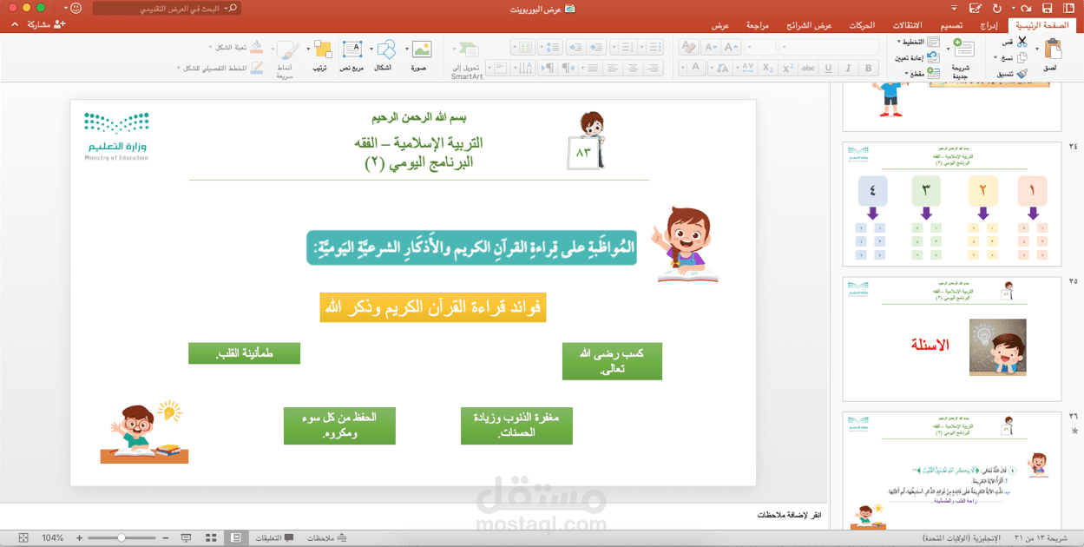This screenshot has width=1084, height=547.
Task: Justify the paragraph text
Action: [x=592, y=68]
